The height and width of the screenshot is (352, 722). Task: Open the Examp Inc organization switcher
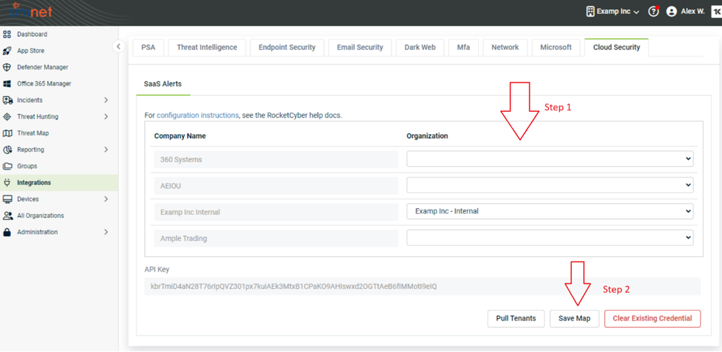click(612, 12)
